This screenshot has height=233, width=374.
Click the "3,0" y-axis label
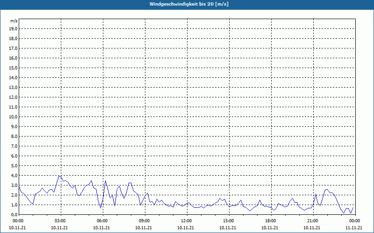point(14,185)
